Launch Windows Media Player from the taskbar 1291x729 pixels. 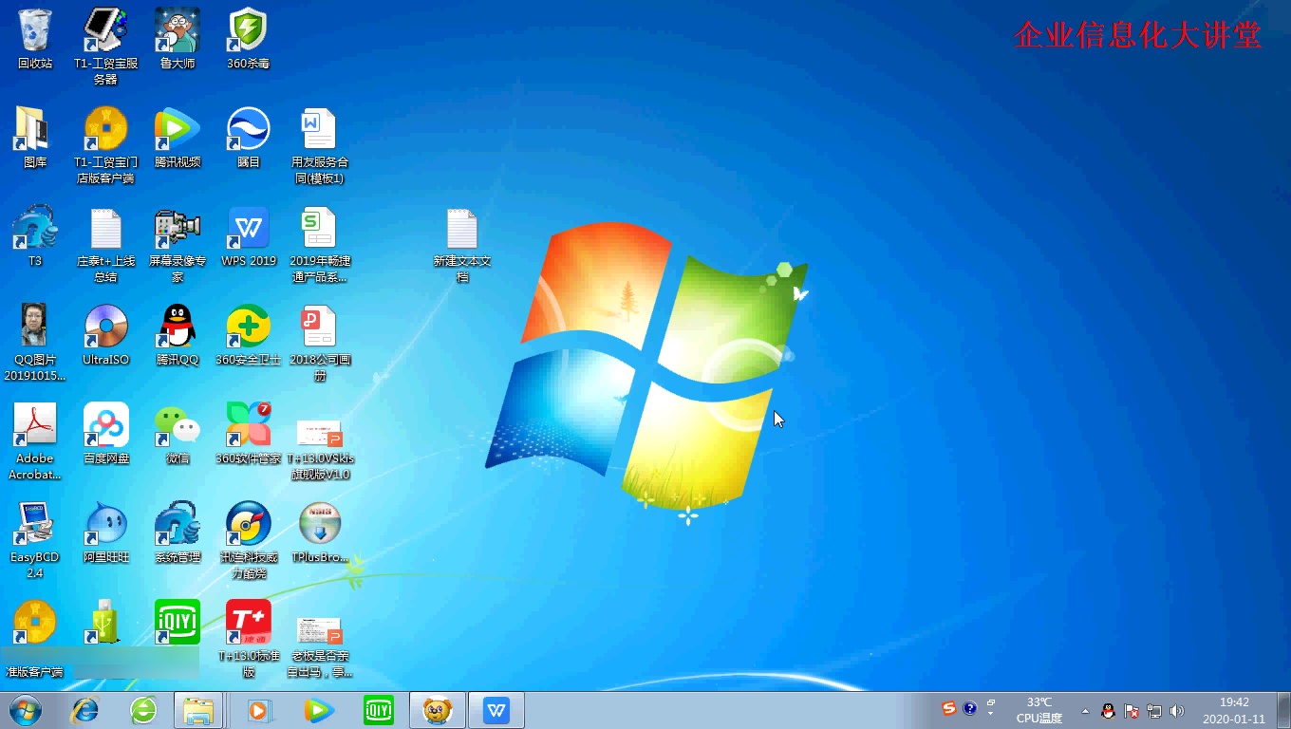259,710
